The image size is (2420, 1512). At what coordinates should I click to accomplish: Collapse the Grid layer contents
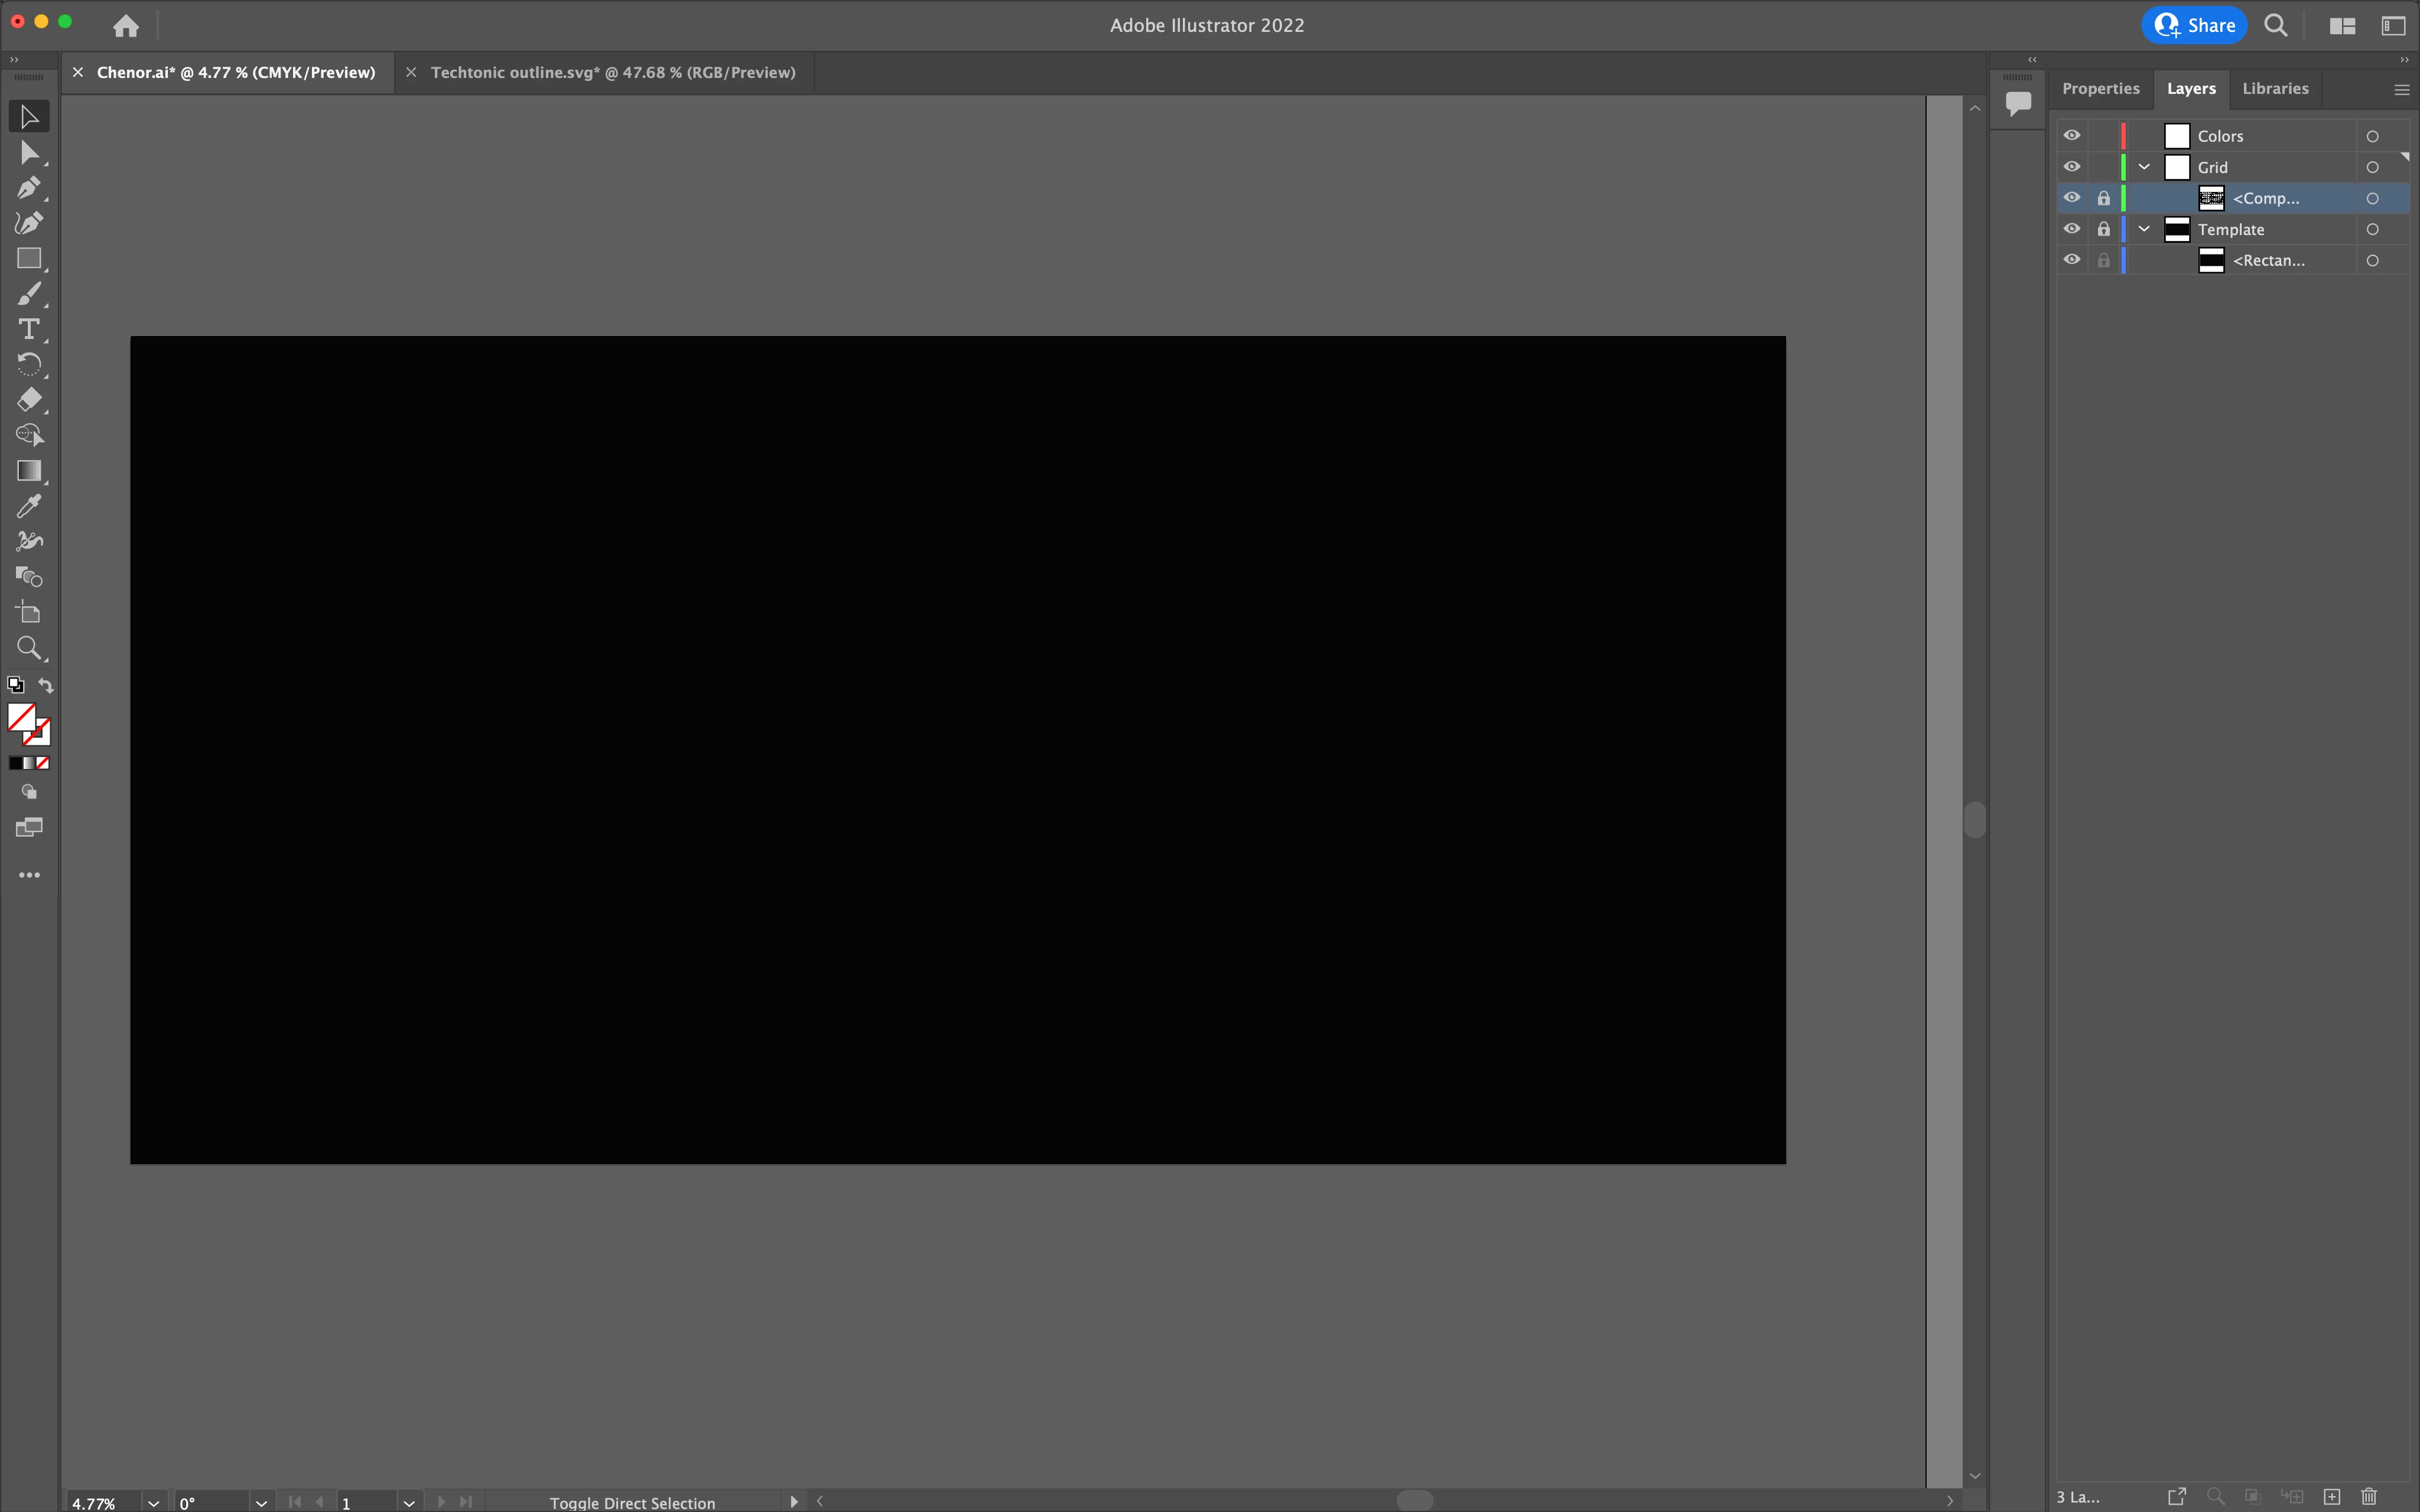pyautogui.click(x=2144, y=167)
